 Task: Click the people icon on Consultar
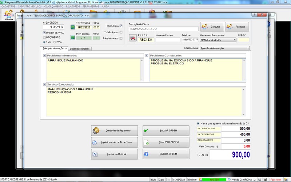204,27
